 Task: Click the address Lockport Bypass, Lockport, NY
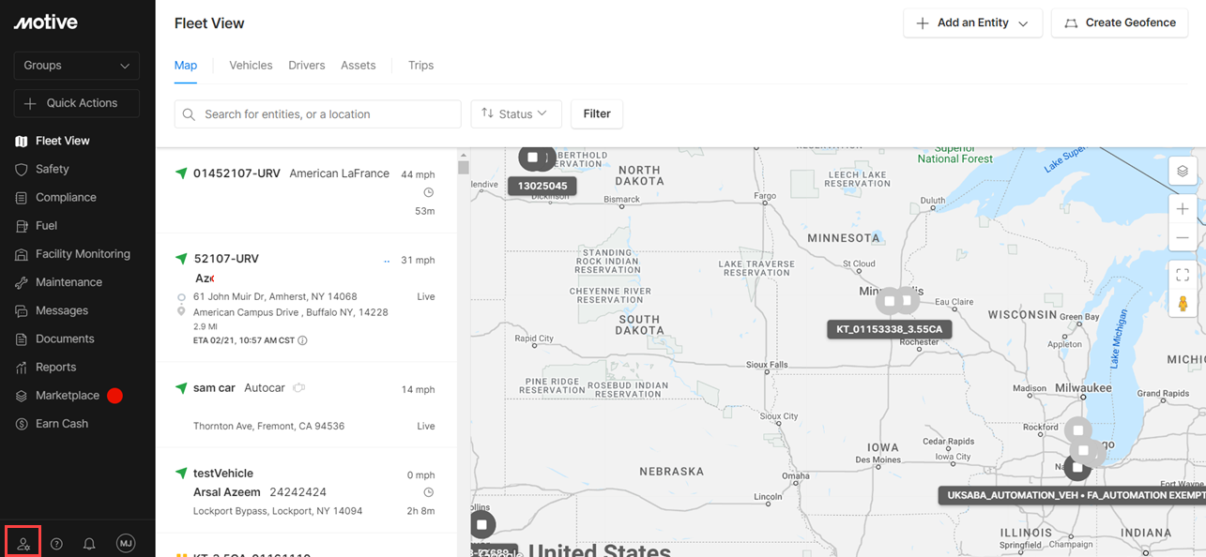click(x=278, y=511)
